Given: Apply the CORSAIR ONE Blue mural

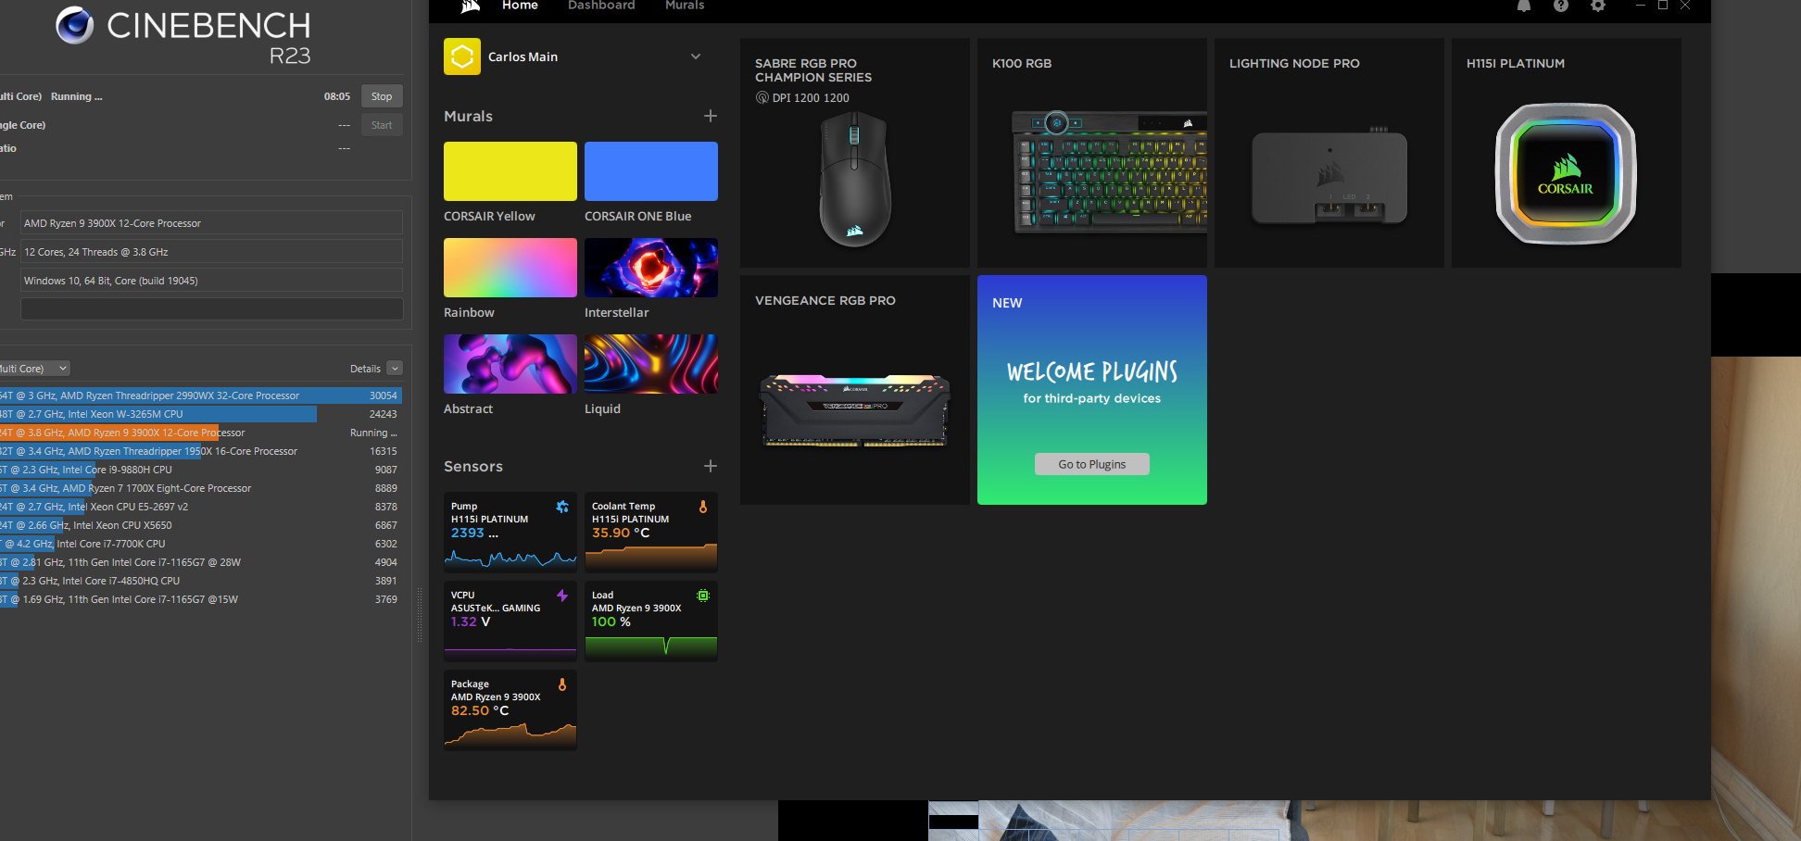Looking at the screenshot, I should point(651,171).
